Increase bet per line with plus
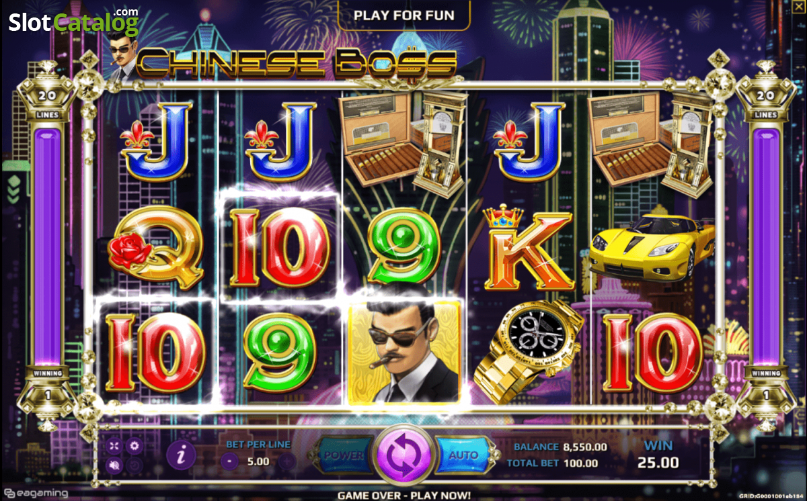Viewport: 807px width, 501px height. (x=287, y=461)
